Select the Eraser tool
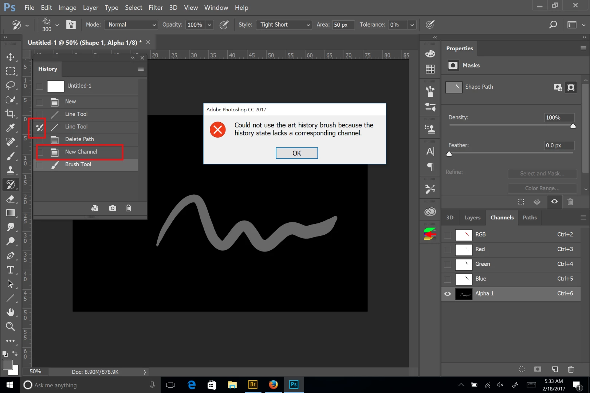Image resolution: width=590 pixels, height=393 pixels. click(x=10, y=199)
